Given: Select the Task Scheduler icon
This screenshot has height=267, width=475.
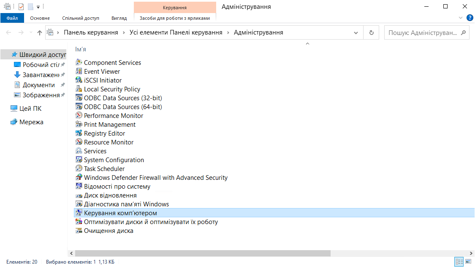Looking at the screenshot, I should pos(79,168).
